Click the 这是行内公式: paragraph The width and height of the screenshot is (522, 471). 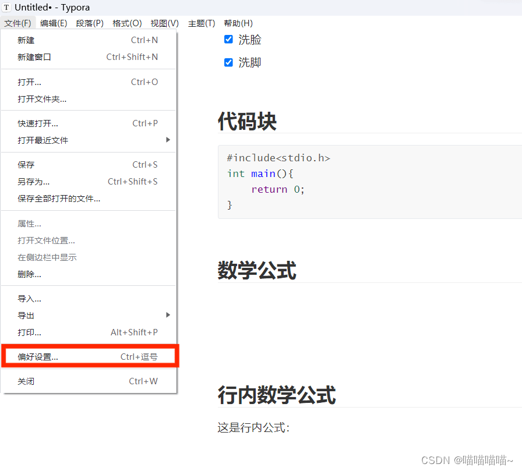pos(253,427)
